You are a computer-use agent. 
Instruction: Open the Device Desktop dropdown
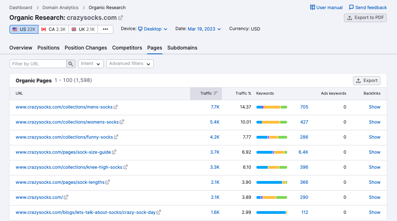point(153,29)
